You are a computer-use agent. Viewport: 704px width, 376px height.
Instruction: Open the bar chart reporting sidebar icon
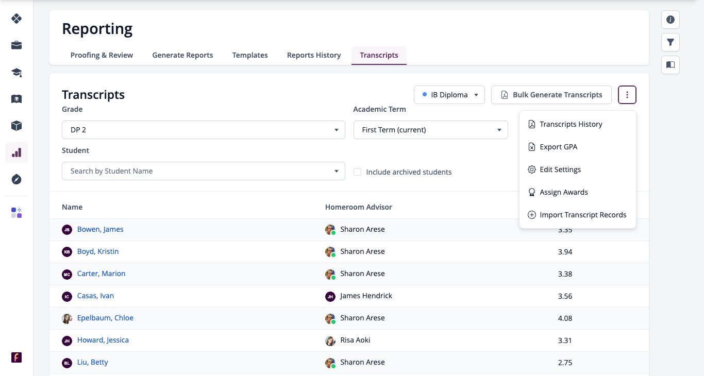click(16, 152)
